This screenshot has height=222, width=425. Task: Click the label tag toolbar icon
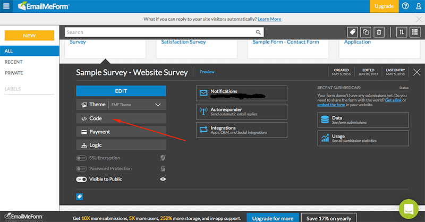[352, 32]
